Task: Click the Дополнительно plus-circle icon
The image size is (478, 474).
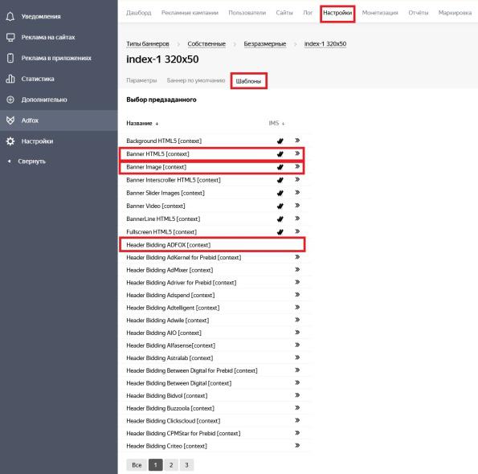Action: tap(10, 100)
